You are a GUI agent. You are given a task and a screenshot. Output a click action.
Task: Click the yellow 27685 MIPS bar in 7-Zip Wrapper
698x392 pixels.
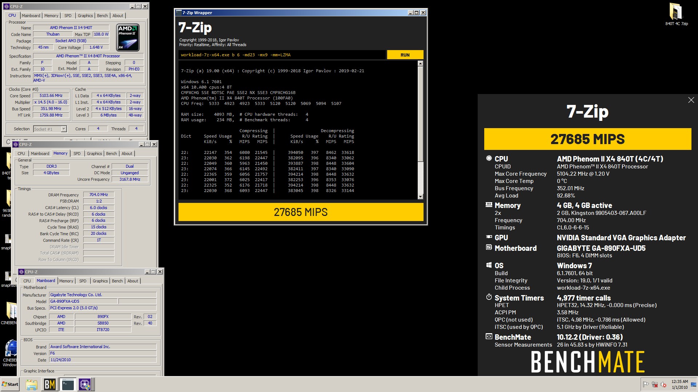301,212
